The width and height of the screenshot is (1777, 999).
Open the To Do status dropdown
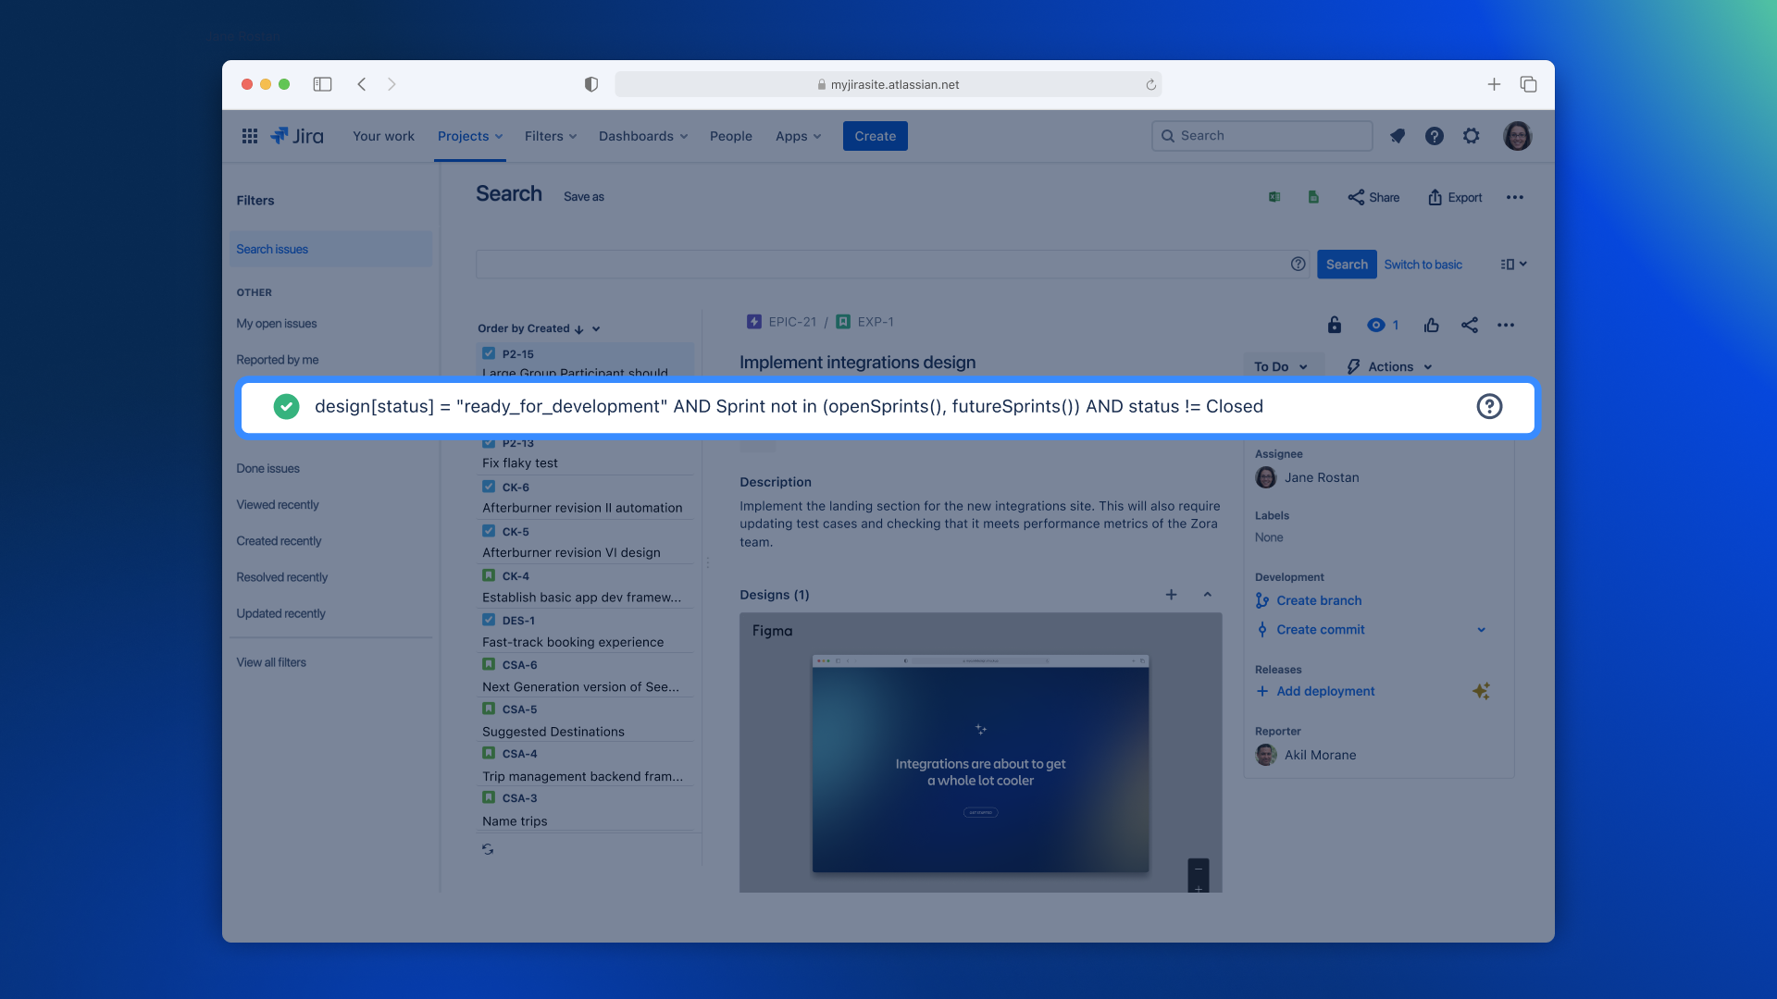(1281, 366)
